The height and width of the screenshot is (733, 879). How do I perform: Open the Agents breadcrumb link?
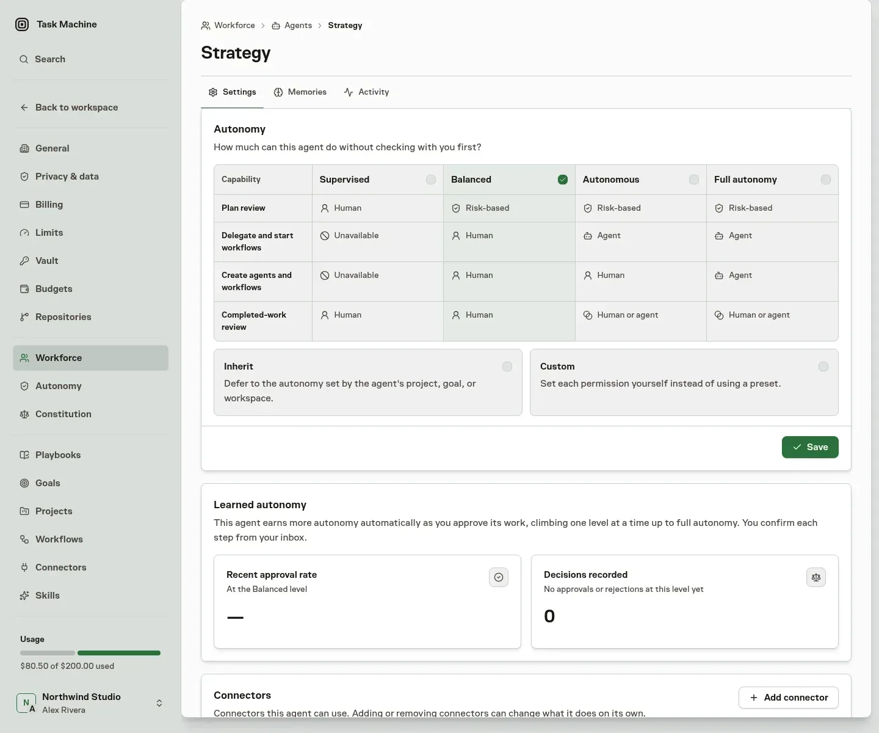pos(292,26)
